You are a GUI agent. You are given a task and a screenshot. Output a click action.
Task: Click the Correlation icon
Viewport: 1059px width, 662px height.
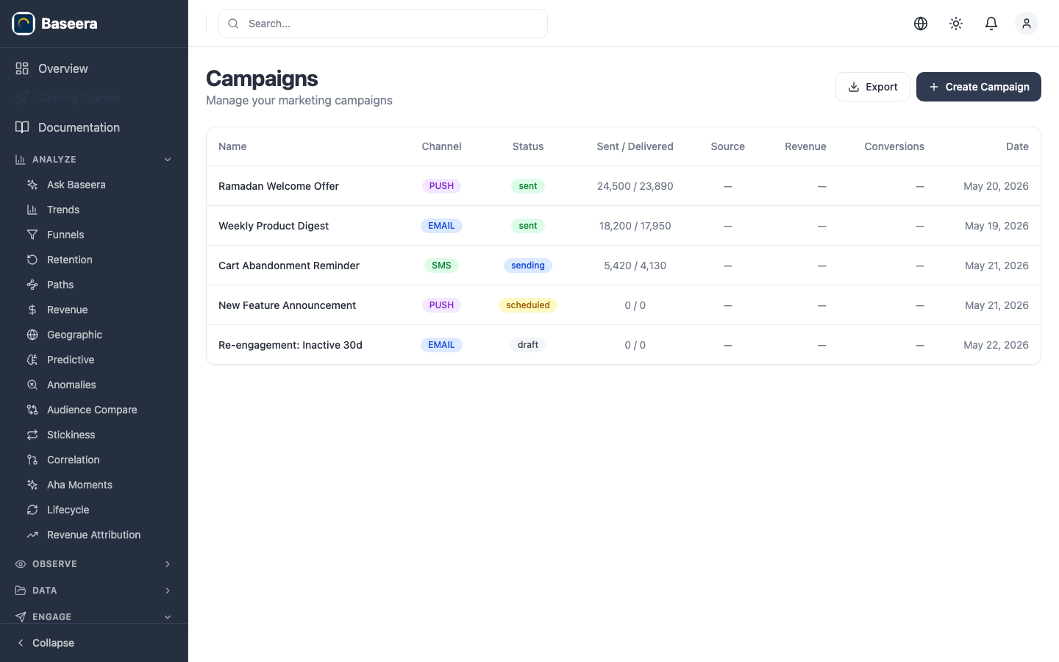[x=32, y=460]
